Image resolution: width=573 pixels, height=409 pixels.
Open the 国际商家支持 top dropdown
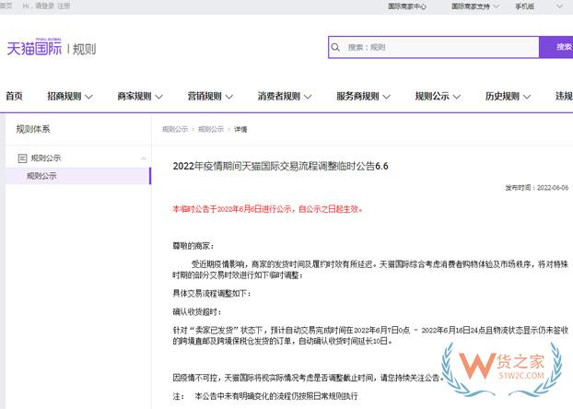click(x=475, y=6)
